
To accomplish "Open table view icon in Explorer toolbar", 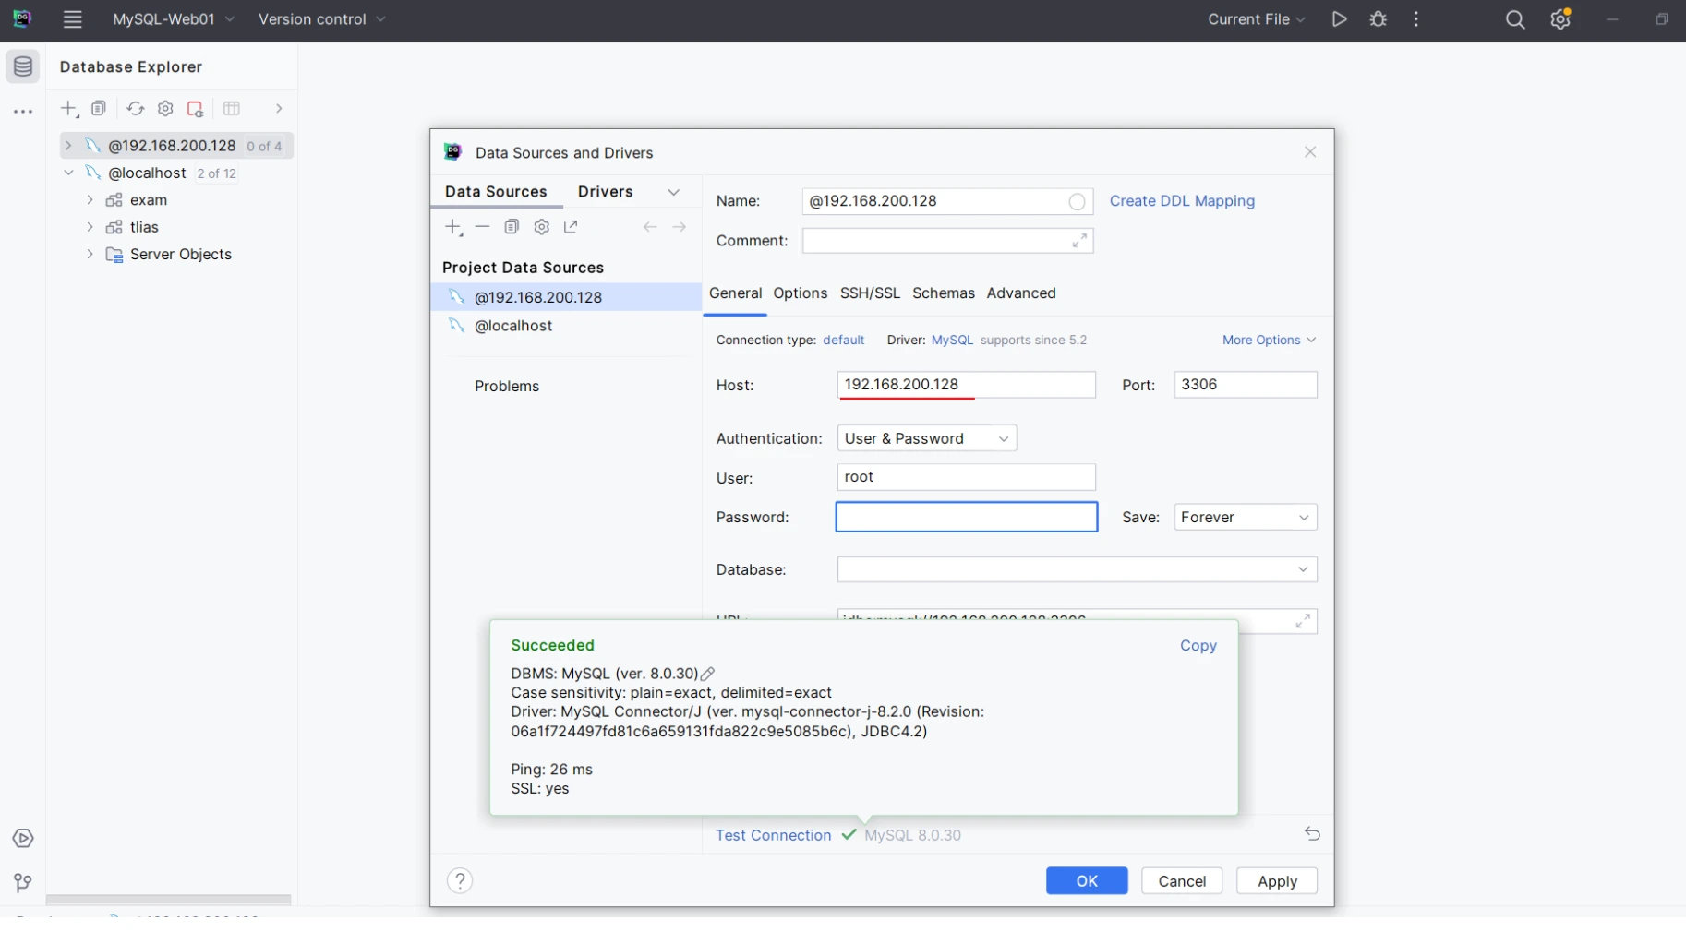I will (x=232, y=109).
